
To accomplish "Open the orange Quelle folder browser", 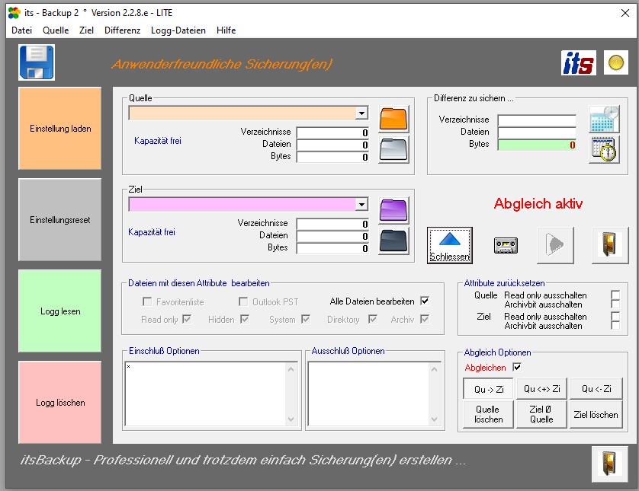I will (393, 120).
